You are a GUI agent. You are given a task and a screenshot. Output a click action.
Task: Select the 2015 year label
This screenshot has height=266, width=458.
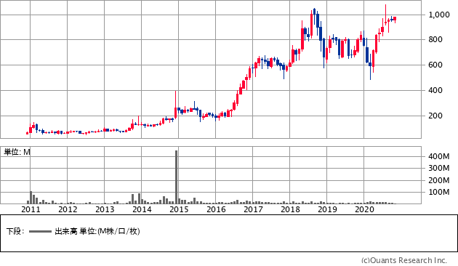point(179,209)
